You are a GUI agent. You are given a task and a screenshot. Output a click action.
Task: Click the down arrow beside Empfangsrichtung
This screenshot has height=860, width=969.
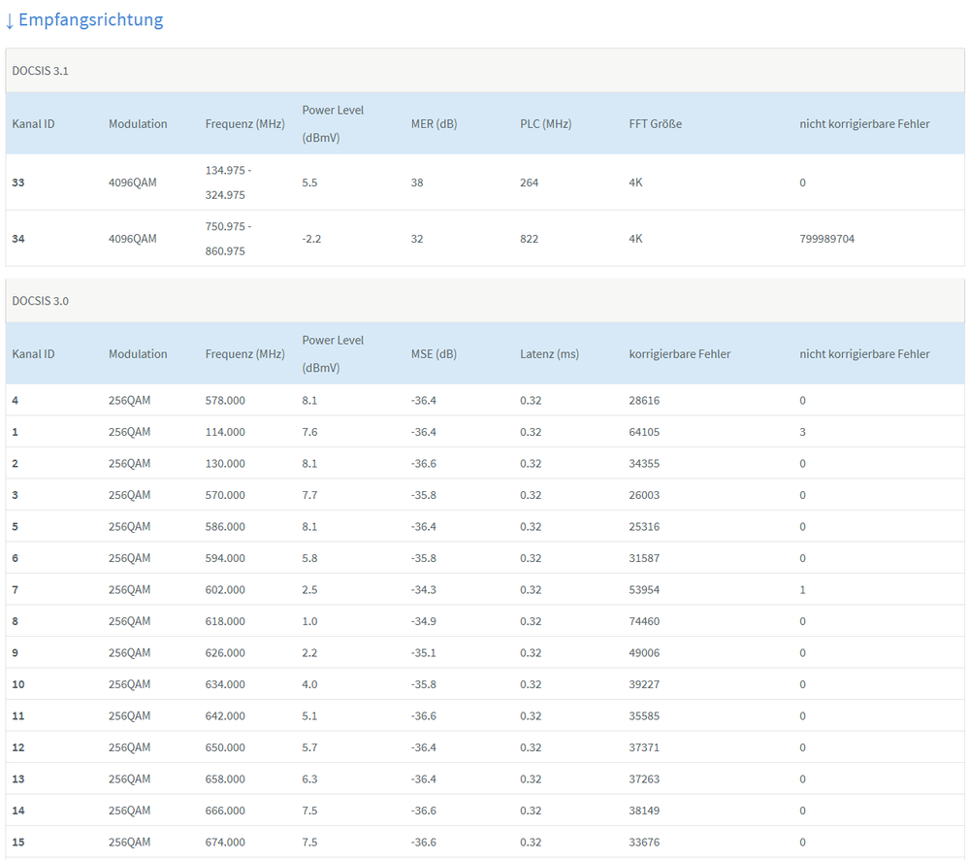(x=10, y=20)
